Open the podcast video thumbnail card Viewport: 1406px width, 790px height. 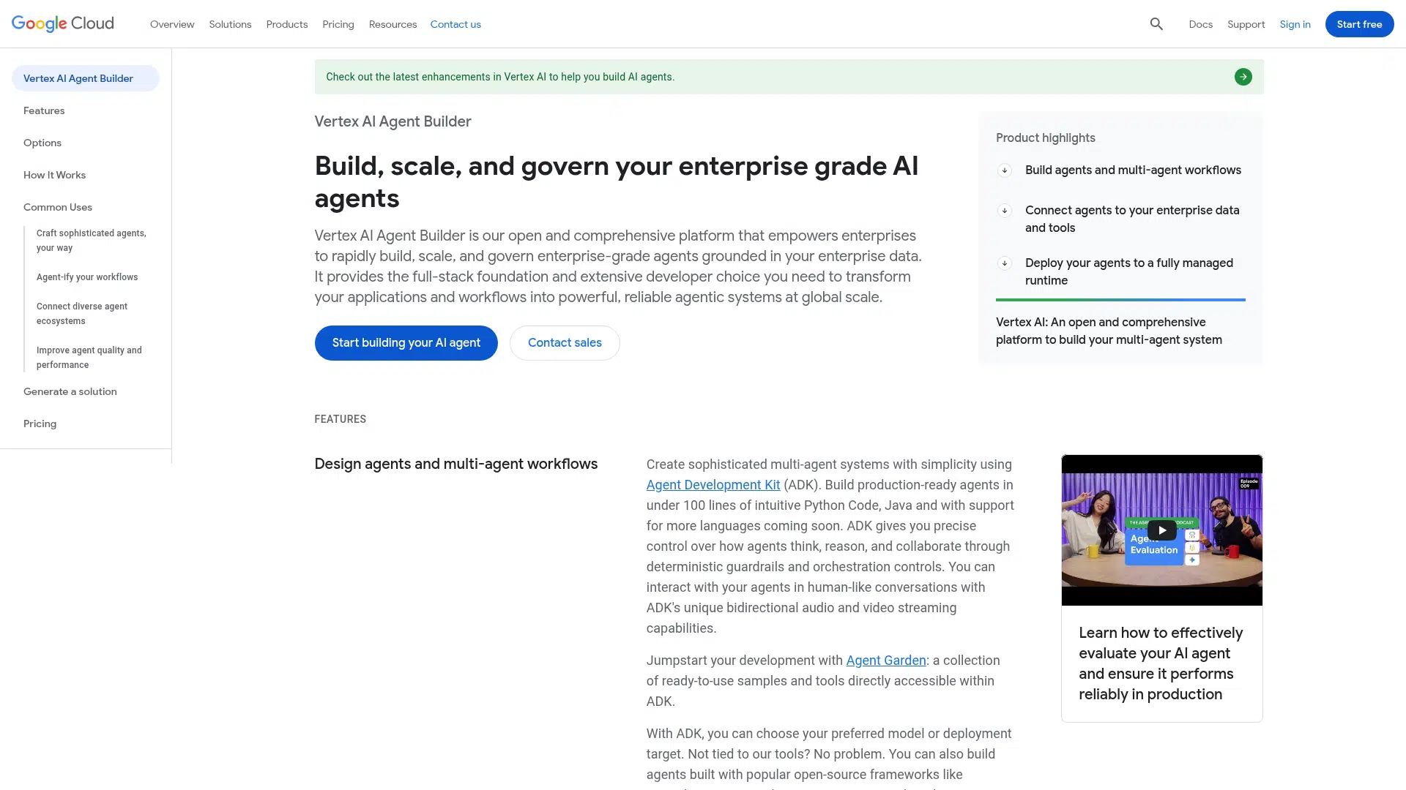pos(1161,663)
